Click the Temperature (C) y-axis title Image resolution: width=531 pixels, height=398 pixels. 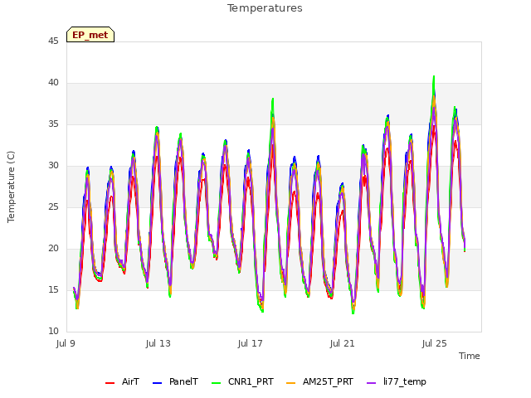pyautogui.click(x=11, y=187)
